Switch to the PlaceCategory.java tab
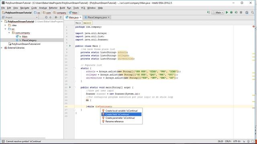This screenshot has width=257, height=144. tap(97, 17)
